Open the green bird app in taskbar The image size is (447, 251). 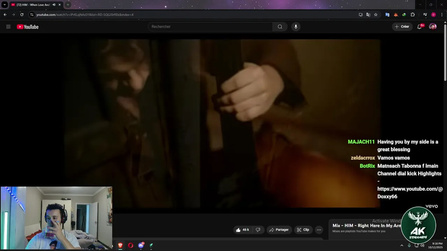pos(151,245)
